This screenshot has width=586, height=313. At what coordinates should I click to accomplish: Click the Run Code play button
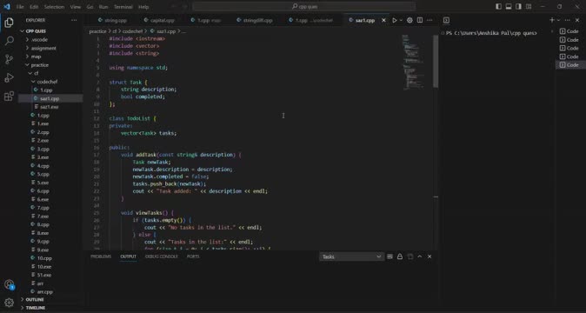[394, 20]
